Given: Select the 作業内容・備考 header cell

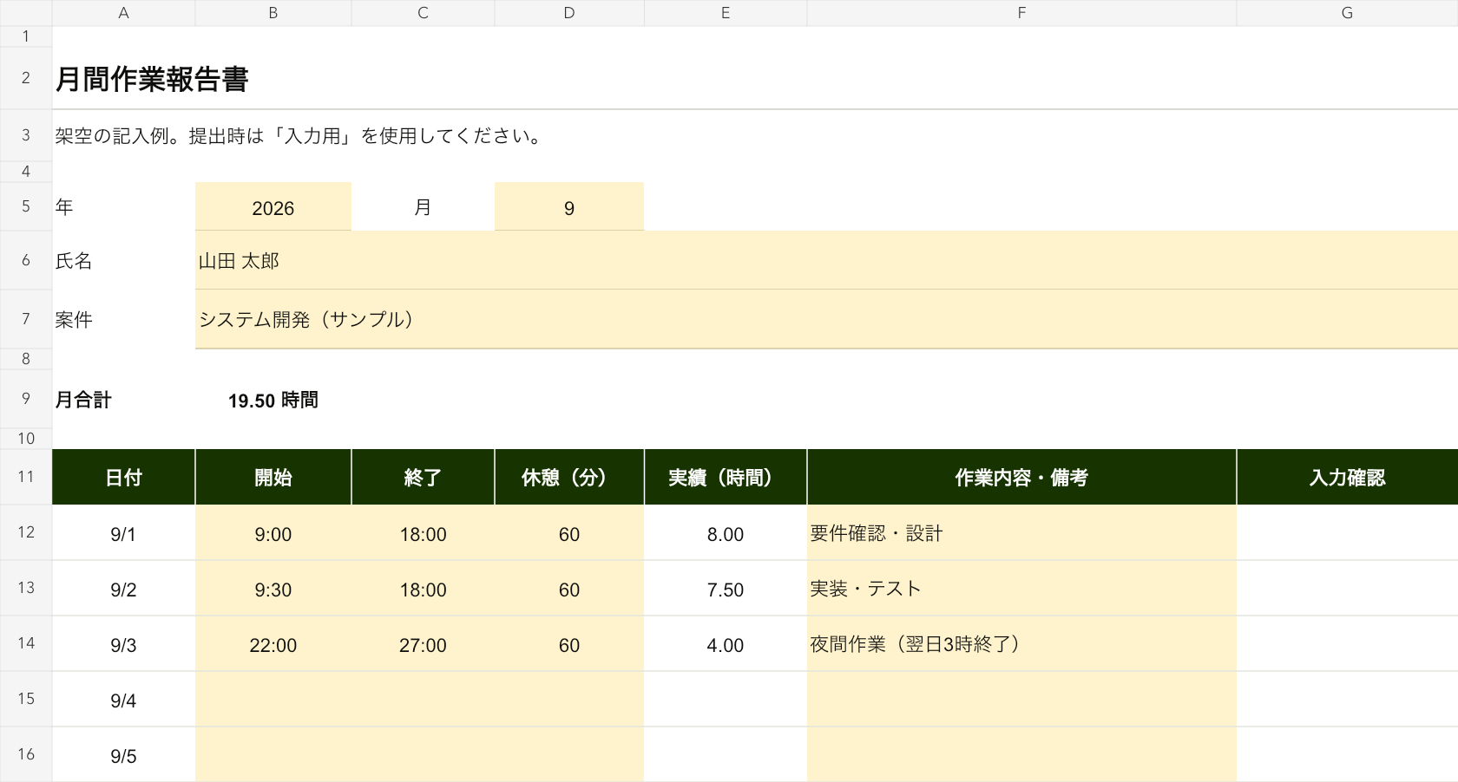Looking at the screenshot, I should [1021, 477].
